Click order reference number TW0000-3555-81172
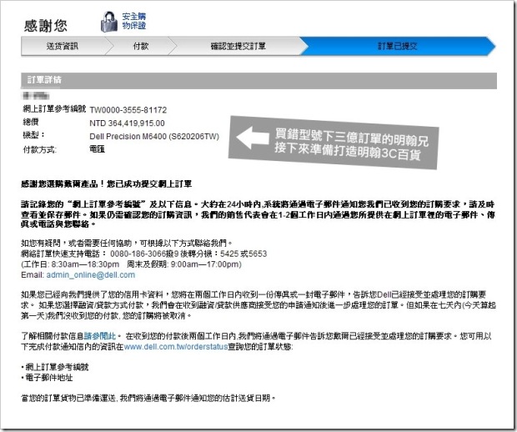 (128, 110)
